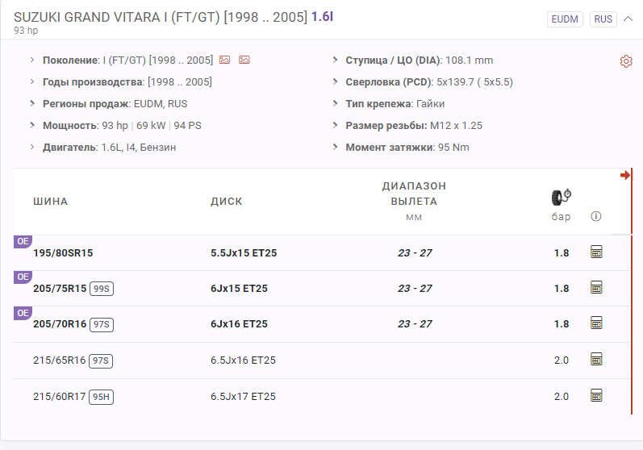643x450 pixels.
Task: Open calculator for 205/75R15 tire
Action: 597,288
